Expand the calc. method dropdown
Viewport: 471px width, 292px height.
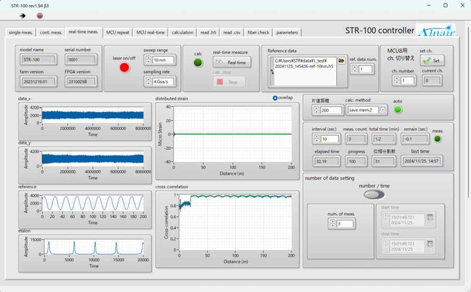(382, 110)
